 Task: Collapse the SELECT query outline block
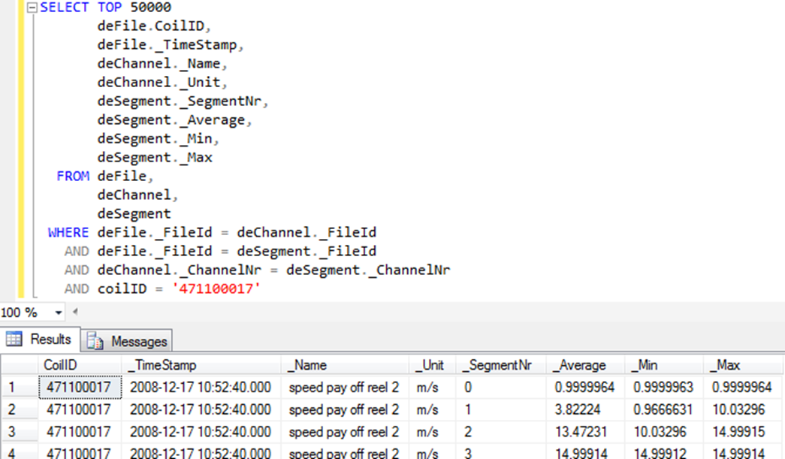tap(32, 8)
